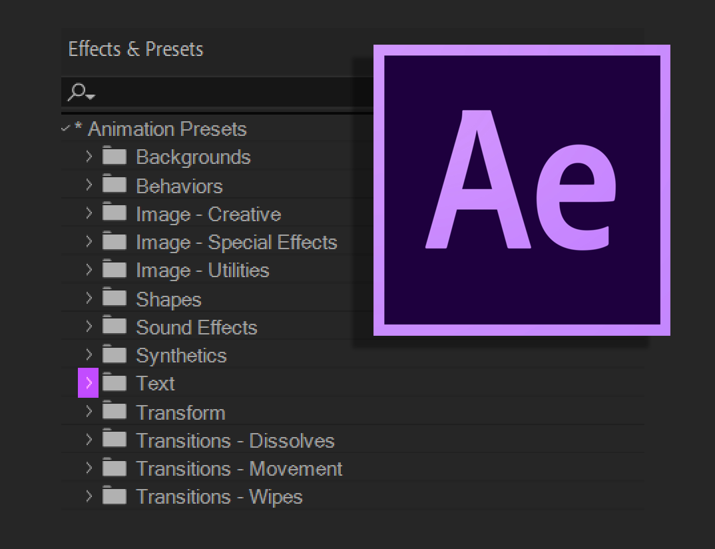Expand the Transform folder chevron
The width and height of the screenshot is (715, 549).
tap(89, 412)
